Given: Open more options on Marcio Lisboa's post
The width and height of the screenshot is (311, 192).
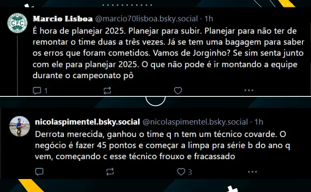Looking at the screenshot, I should 249,90.
